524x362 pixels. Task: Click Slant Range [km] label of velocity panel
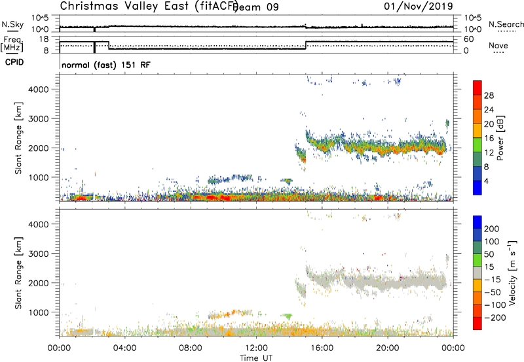pyautogui.click(x=18, y=273)
